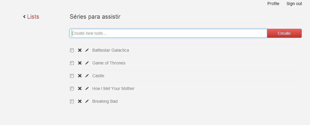Delete the Breaking Bad note

[80, 101]
